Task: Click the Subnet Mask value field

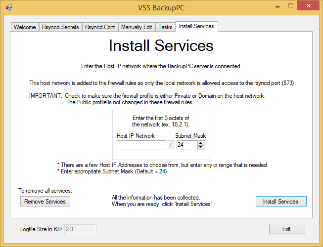Action: tap(187, 145)
